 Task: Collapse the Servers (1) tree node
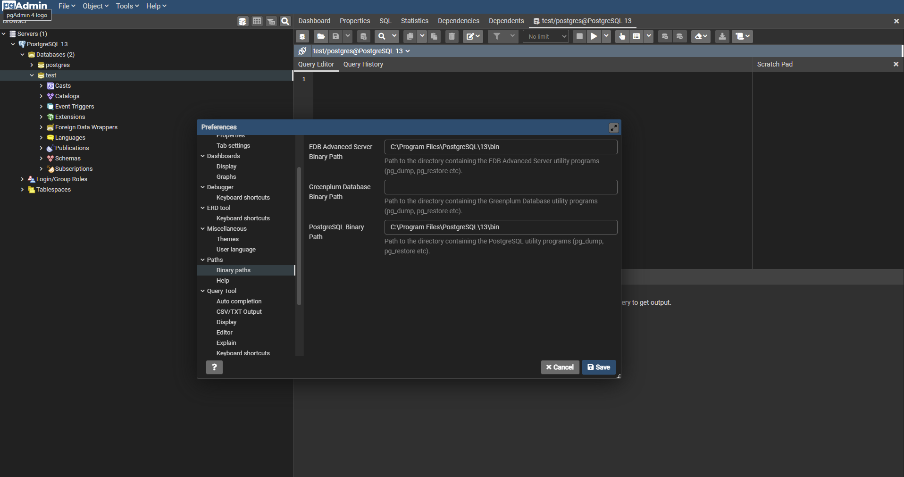4,34
